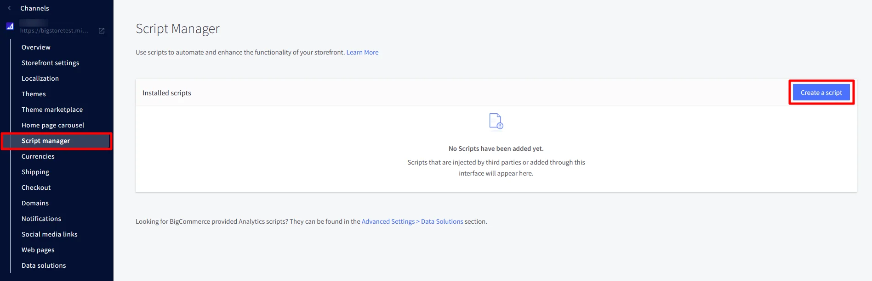The height and width of the screenshot is (281, 872).
Task: Open Home page carousel settings
Action: coord(53,125)
